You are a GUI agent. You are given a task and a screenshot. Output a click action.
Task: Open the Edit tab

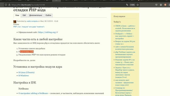pos(24,15)
